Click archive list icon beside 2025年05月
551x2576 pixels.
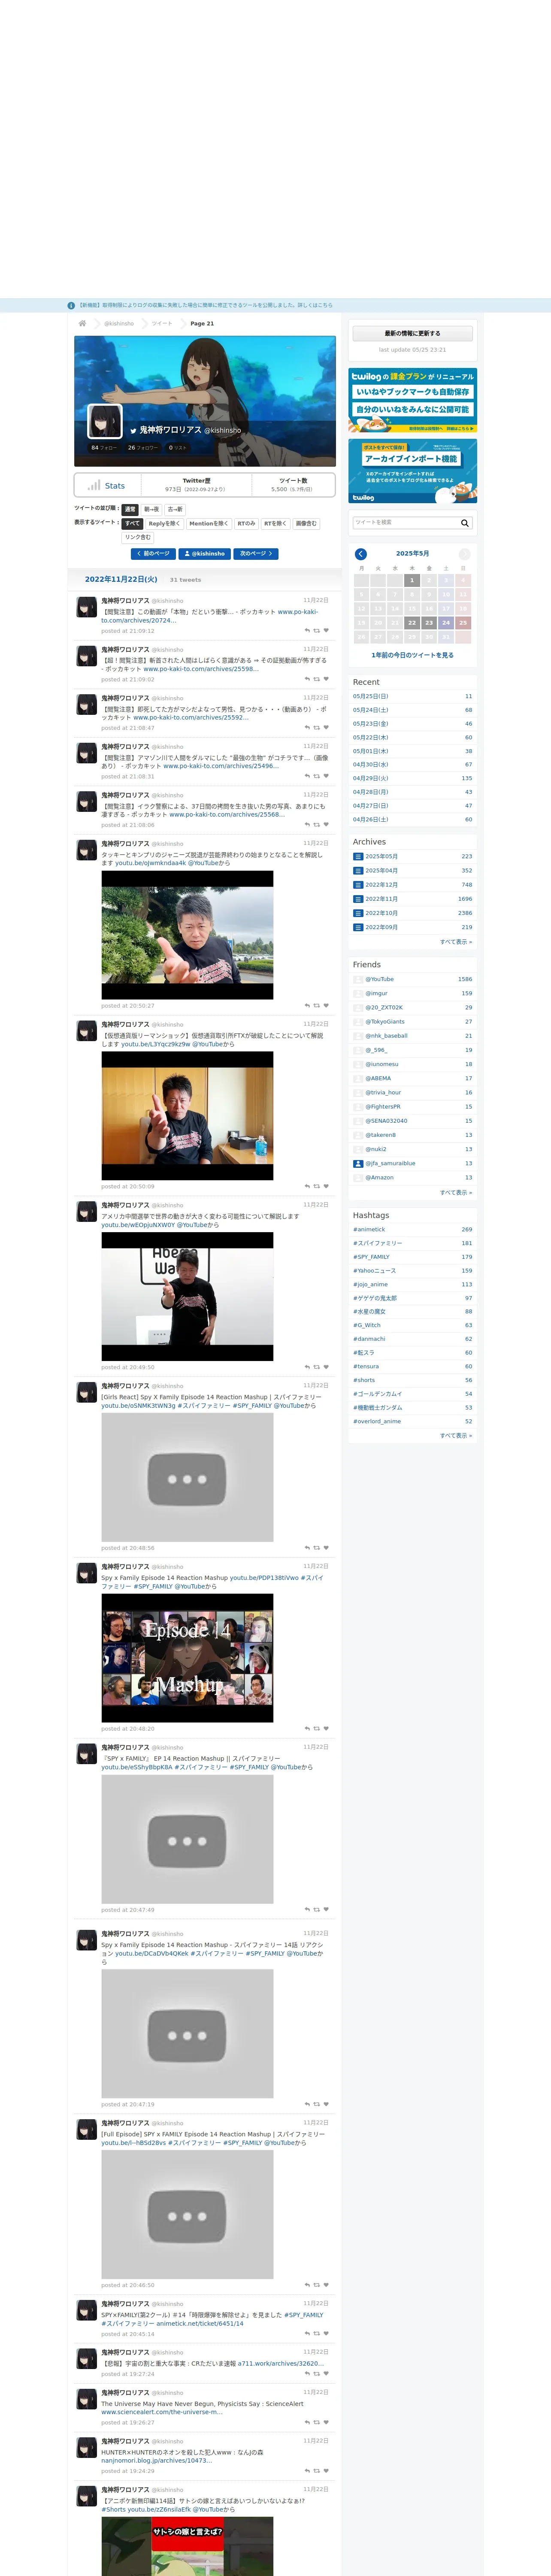point(358,856)
